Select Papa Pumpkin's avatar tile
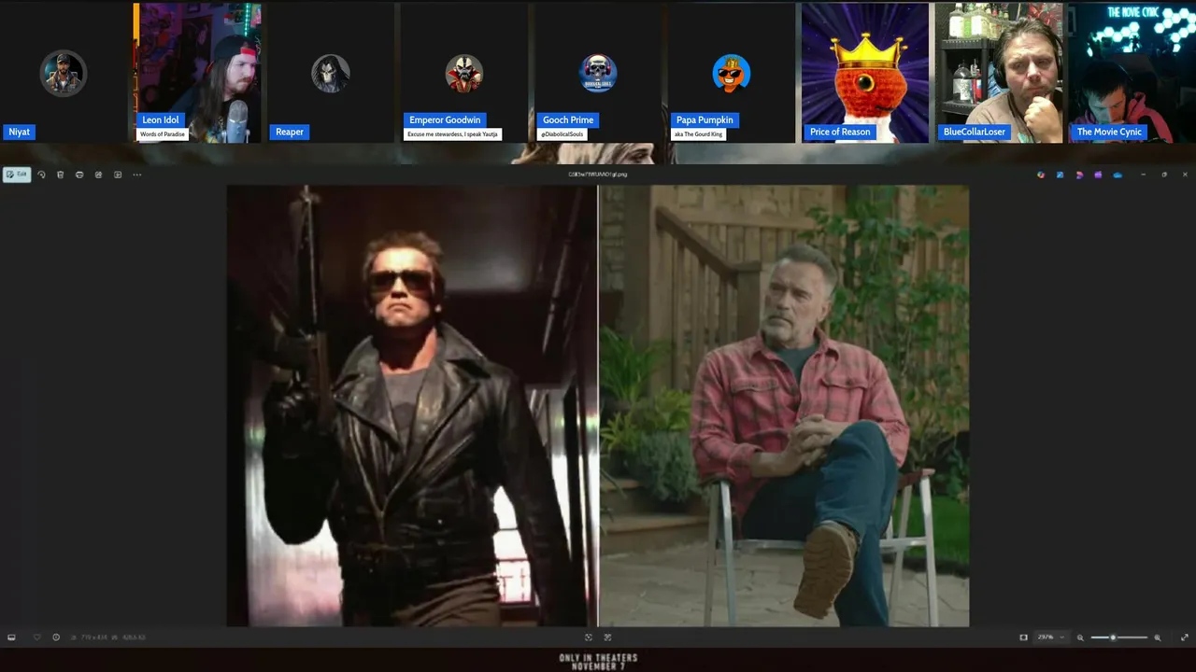Image resolution: width=1196 pixels, height=672 pixels. [732, 73]
